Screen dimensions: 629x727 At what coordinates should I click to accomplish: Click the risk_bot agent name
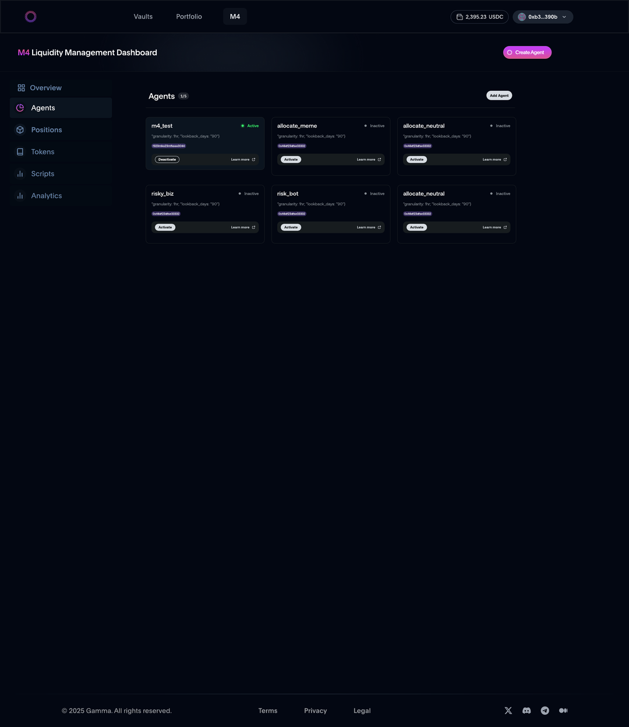288,193
